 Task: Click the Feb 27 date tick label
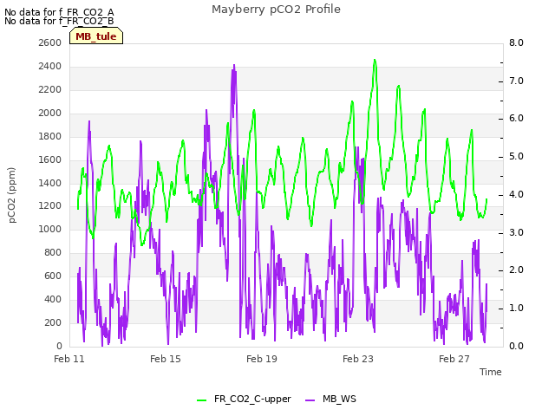454,359
